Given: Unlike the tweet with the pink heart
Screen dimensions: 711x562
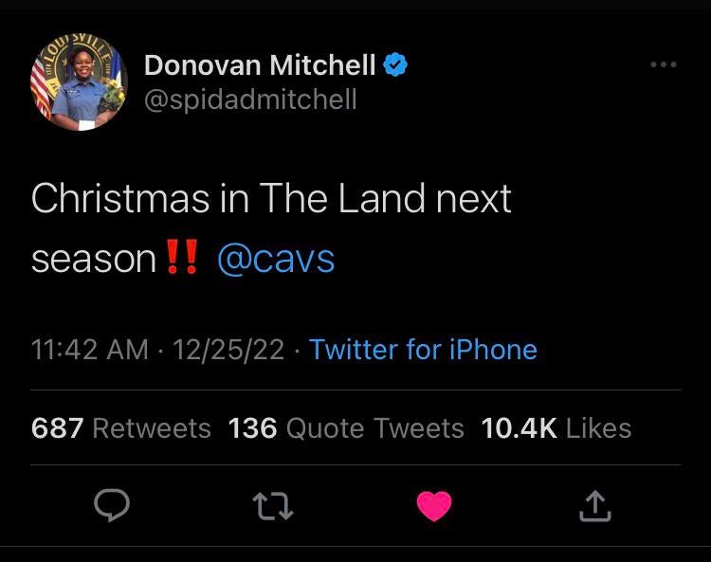Looking at the screenshot, I should pos(435,507).
